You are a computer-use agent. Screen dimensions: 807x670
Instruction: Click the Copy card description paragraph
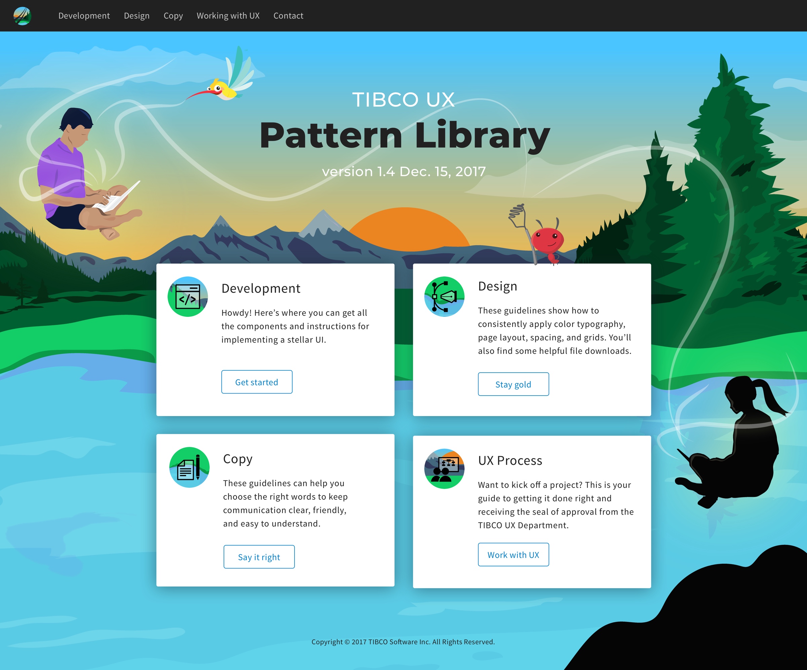click(x=285, y=503)
